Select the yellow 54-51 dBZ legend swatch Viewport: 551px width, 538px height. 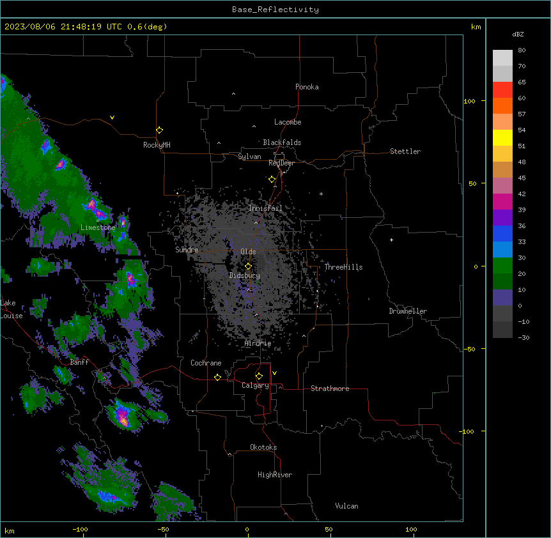[x=502, y=137]
